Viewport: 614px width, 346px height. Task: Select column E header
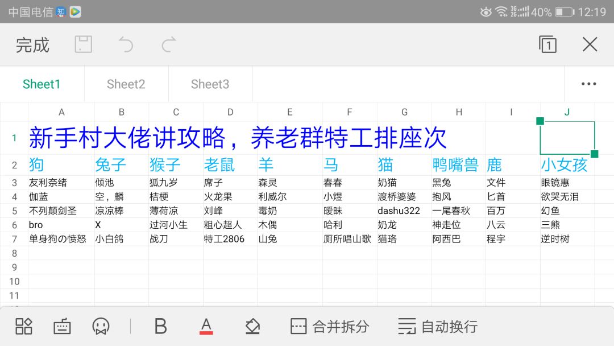pos(290,112)
